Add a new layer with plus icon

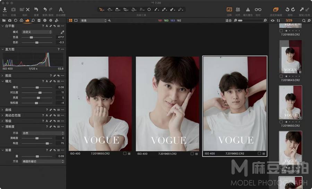[109, 20]
